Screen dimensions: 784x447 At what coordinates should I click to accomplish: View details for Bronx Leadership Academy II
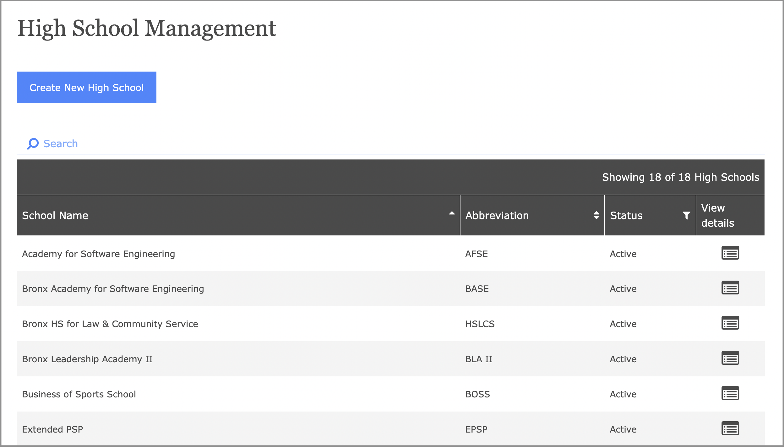click(x=730, y=358)
